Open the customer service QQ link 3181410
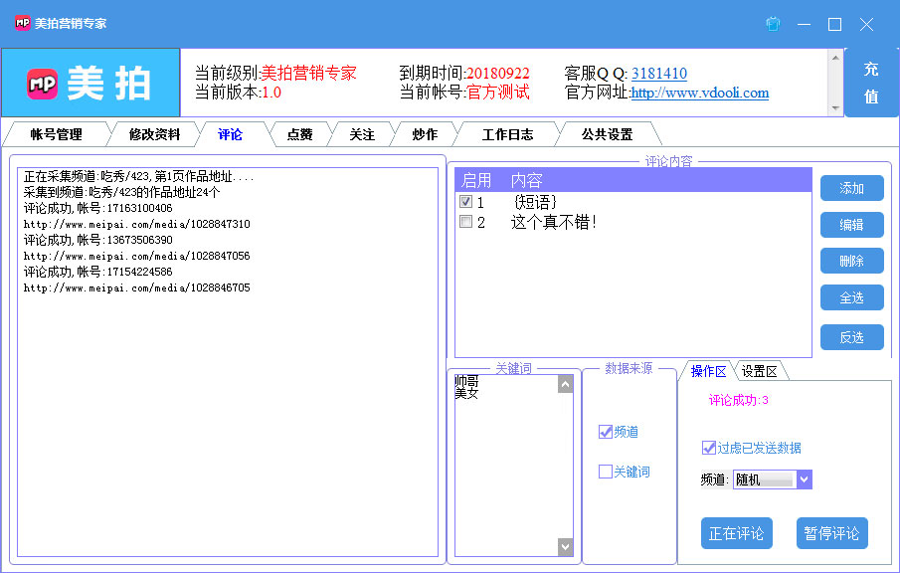 (x=659, y=74)
